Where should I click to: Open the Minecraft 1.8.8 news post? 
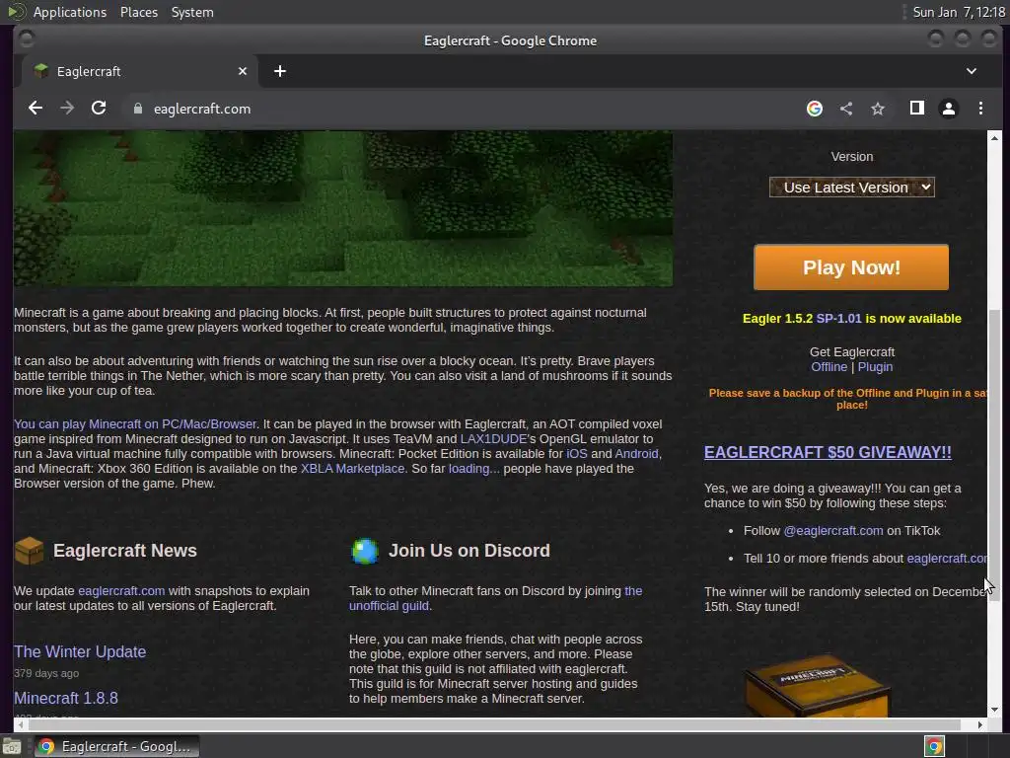(66, 698)
